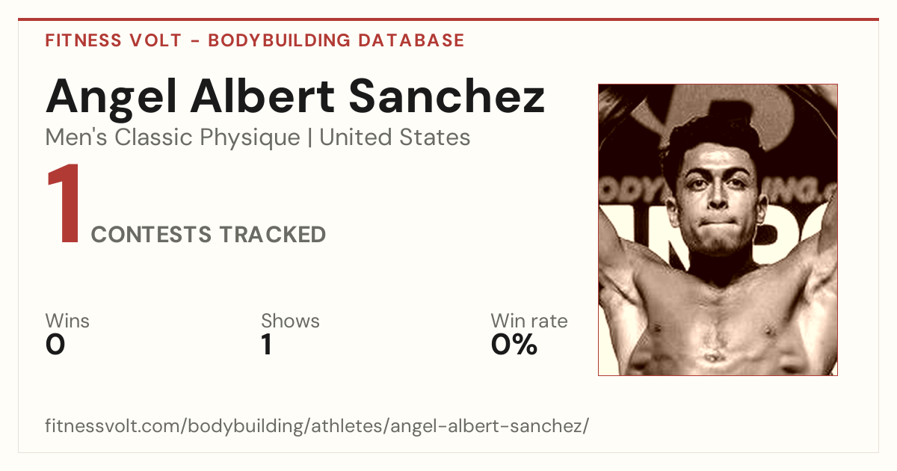Click the Shows stat label
The height and width of the screenshot is (471, 897).
pos(290,321)
